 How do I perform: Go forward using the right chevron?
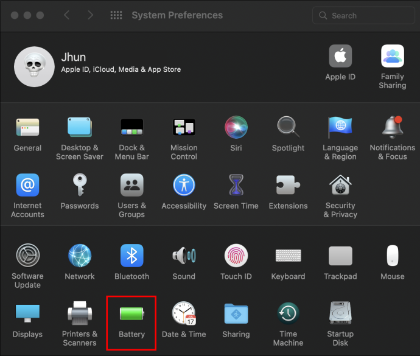click(x=91, y=15)
